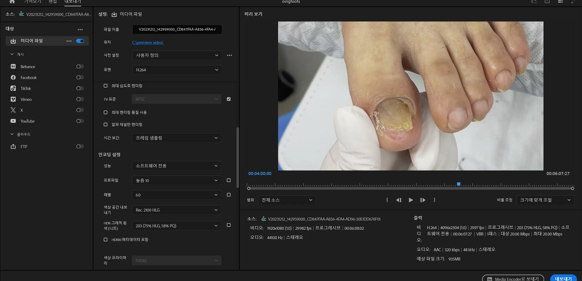Switch to the 가져오기 tab

pos(33,2)
